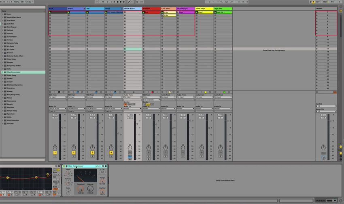Click the session view vertical scrollbar

point(341,26)
